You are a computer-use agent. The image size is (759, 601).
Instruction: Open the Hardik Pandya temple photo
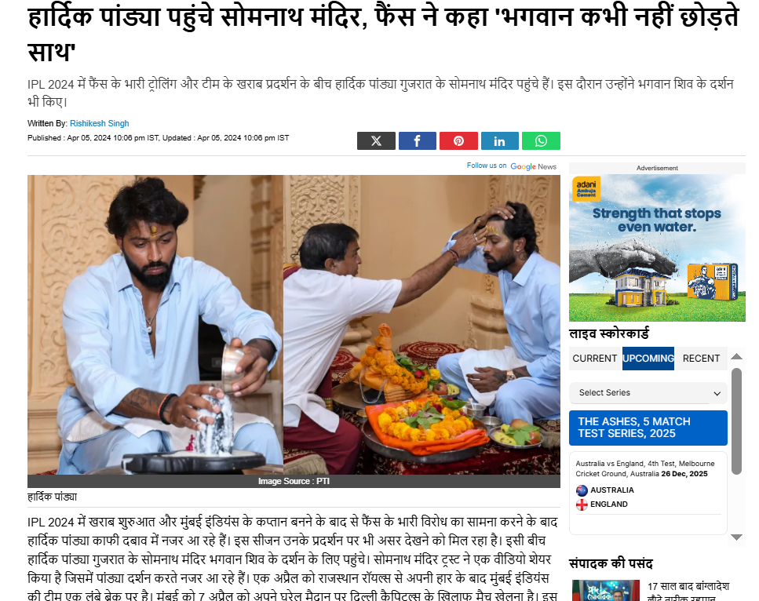click(294, 325)
